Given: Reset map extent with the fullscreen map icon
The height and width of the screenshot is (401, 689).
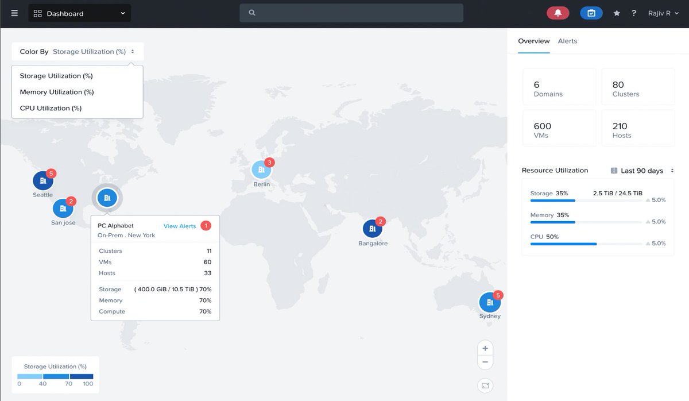Looking at the screenshot, I should (485, 385).
